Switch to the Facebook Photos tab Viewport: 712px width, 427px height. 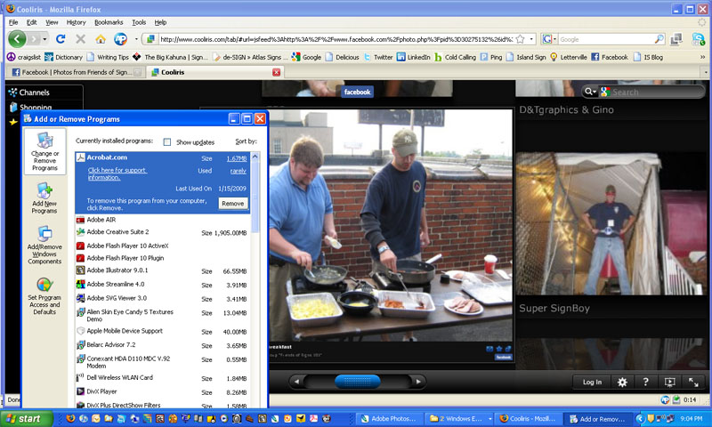pos(77,72)
